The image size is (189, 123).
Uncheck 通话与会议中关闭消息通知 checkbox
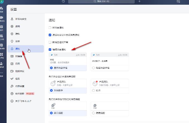pyautogui.click(x=50, y=35)
